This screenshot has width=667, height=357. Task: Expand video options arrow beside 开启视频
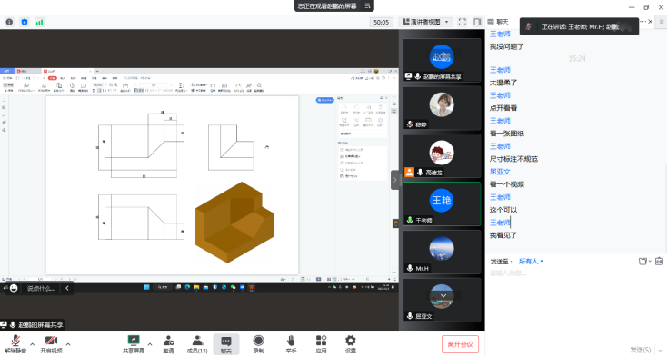(x=68, y=344)
